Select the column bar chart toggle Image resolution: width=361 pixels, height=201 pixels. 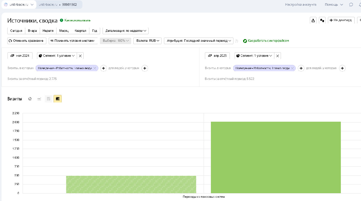click(57, 99)
